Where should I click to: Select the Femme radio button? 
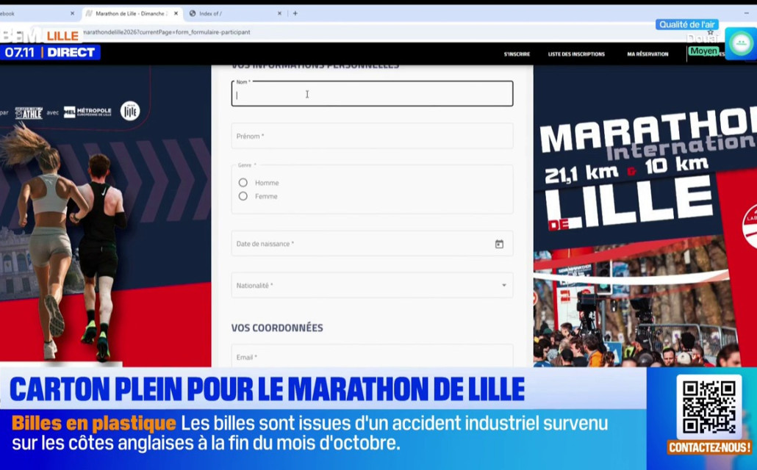(243, 196)
